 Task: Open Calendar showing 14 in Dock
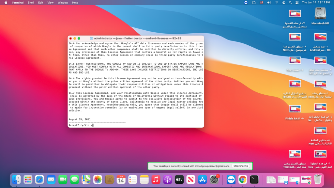(x=121, y=180)
